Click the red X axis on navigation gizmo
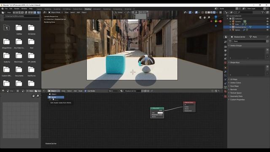 click(x=220, y=22)
